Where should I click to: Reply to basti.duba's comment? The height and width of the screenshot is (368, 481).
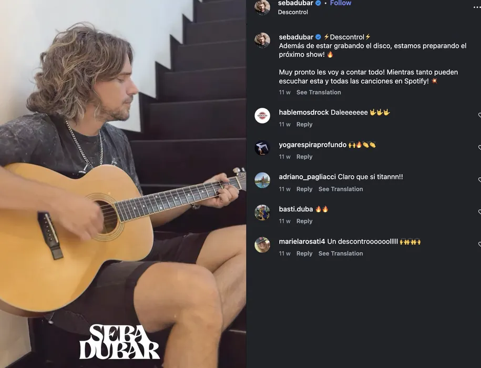pyautogui.click(x=304, y=221)
